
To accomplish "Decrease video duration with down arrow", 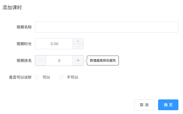I will (x=78, y=46).
